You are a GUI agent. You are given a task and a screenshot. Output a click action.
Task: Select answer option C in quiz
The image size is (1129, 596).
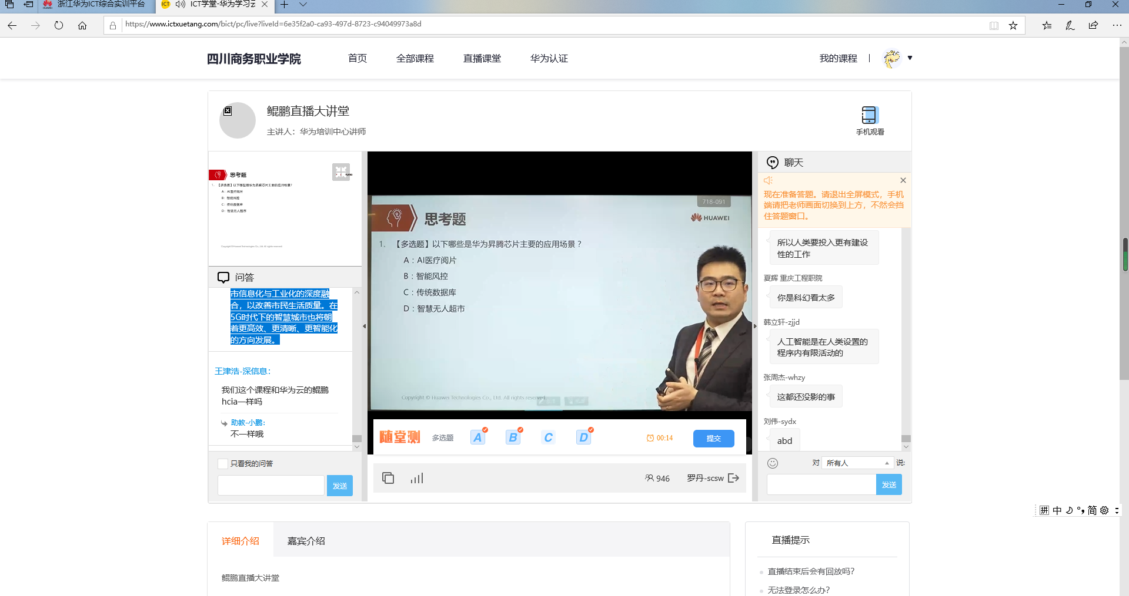click(x=548, y=437)
